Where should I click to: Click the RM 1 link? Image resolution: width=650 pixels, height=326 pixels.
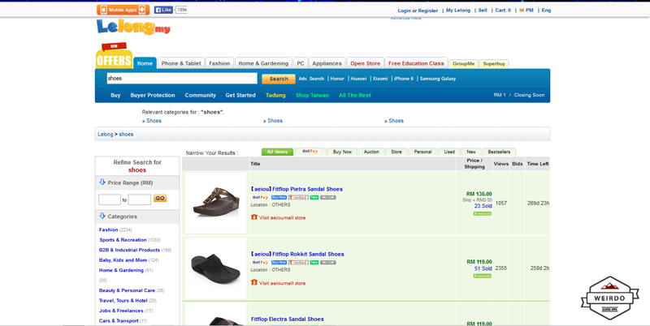[x=500, y=95]
